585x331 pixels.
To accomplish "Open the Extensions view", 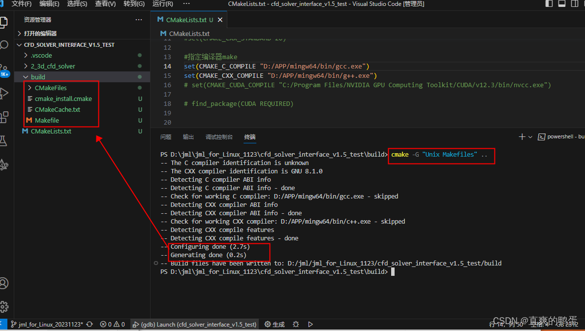I will coord(5,117).
